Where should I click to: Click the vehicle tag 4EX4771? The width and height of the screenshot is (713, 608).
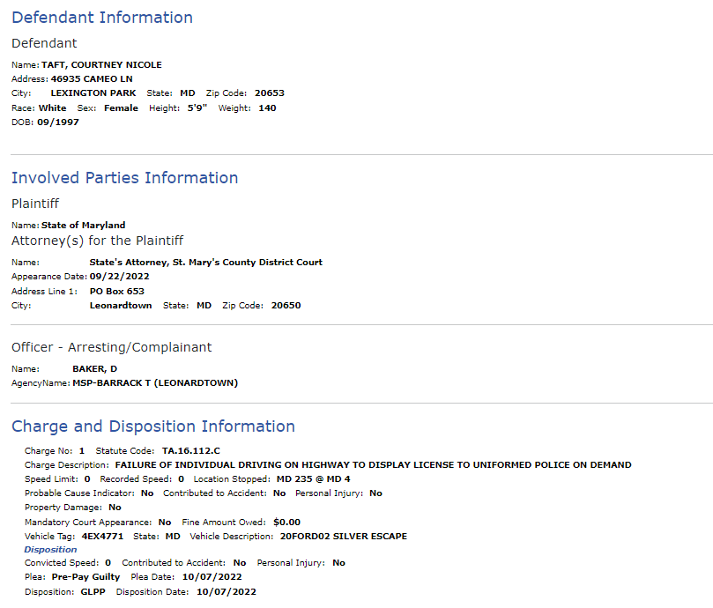(102, 536)
